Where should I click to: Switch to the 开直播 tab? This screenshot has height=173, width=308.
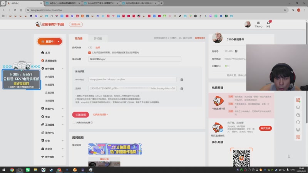79,38
